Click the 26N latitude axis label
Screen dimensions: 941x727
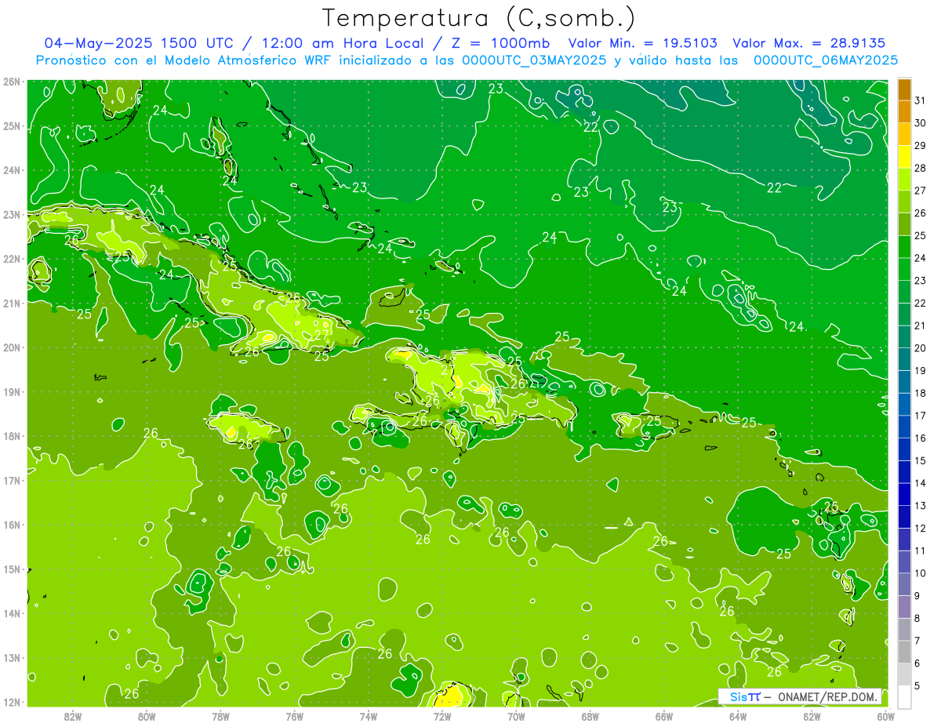pyautogui.click(x=12, y=82)
